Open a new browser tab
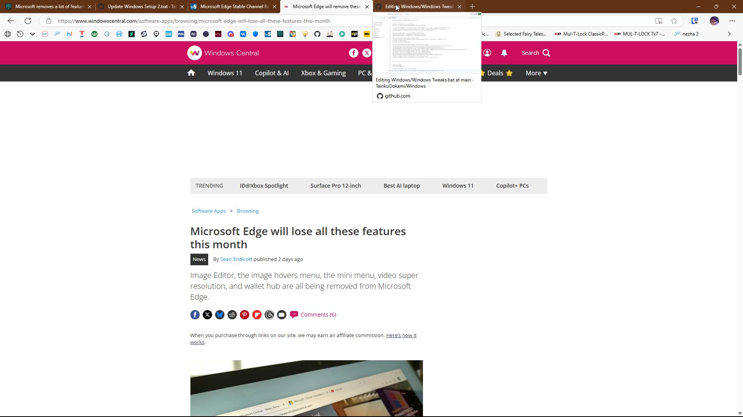The height and width of the screenshot is (417, 743). [472, 7]
